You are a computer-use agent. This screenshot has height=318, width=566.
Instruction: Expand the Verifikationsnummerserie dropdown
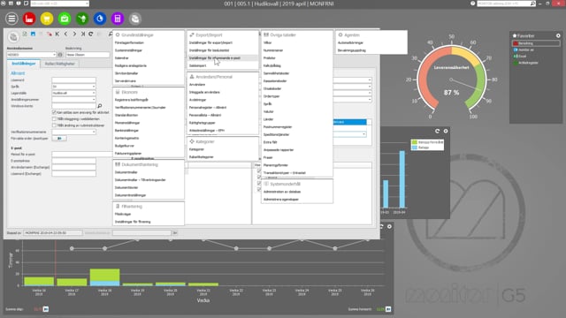point(94,132)
